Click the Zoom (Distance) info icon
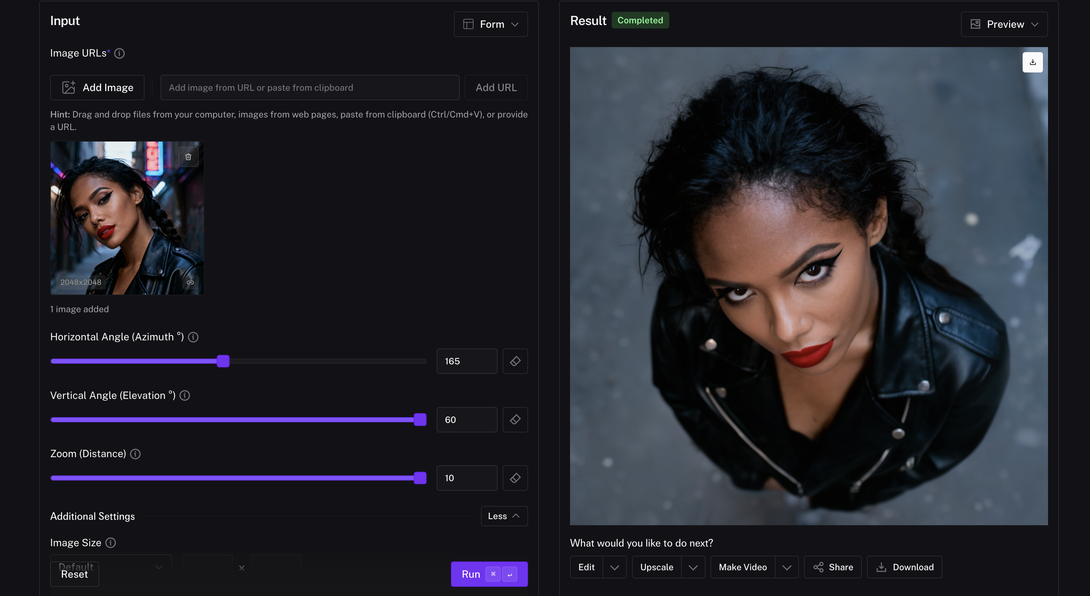This screenshot has width=1090, height=596. coord(135,454)
